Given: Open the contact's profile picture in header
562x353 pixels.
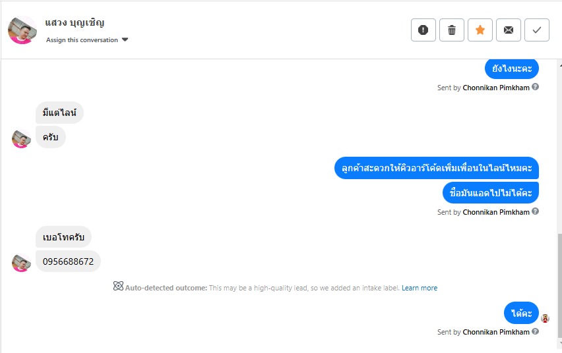Looking at the screenshot, I should 22,30.
